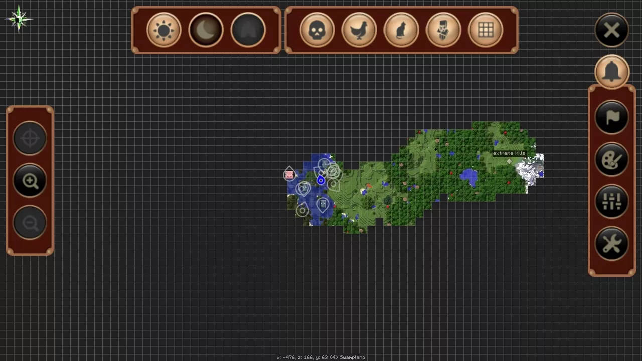Close the fullscreen map with X
Screen dimensions: 642x361
tap(612, 31)
